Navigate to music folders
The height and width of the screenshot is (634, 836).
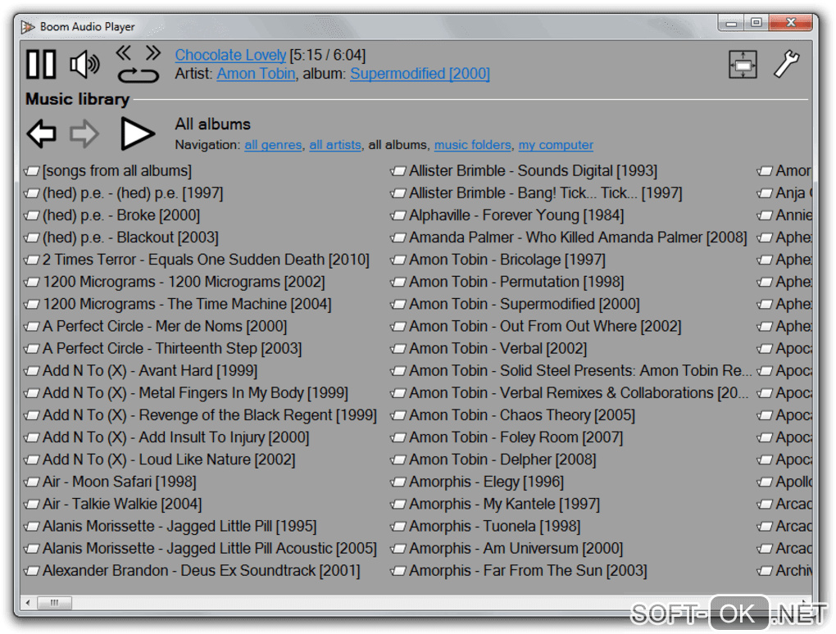tap(472, 145)
